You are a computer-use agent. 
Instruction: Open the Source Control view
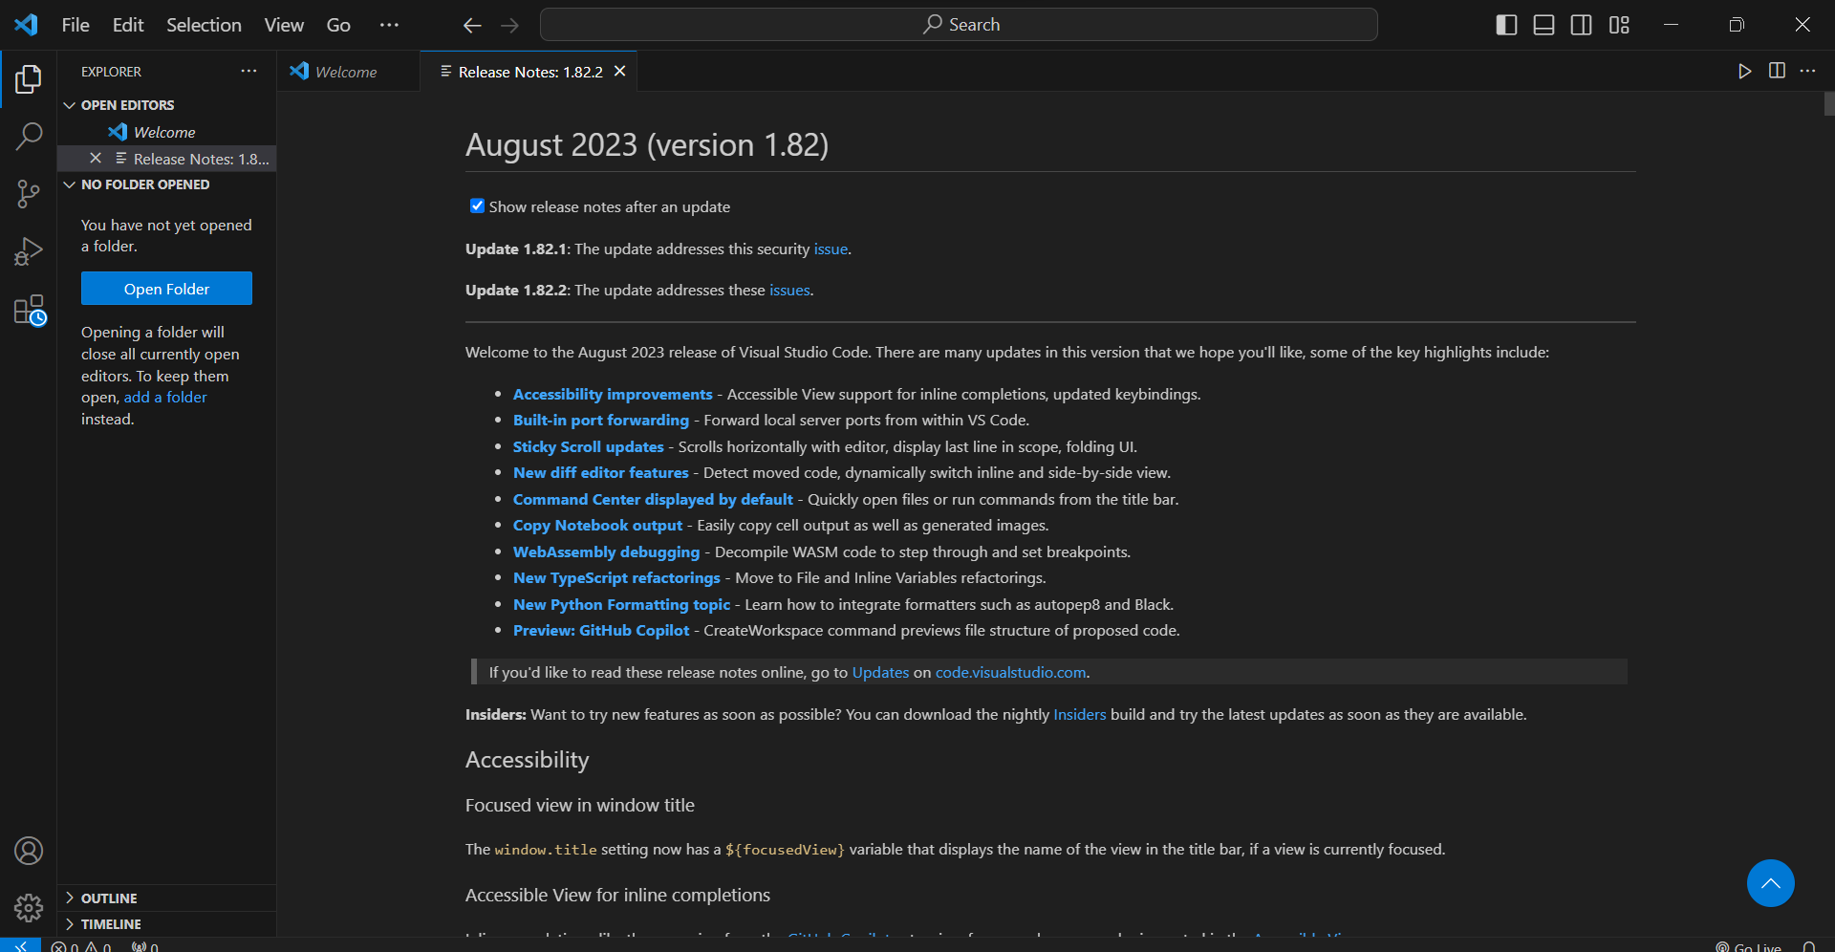[x=29, y=194]
